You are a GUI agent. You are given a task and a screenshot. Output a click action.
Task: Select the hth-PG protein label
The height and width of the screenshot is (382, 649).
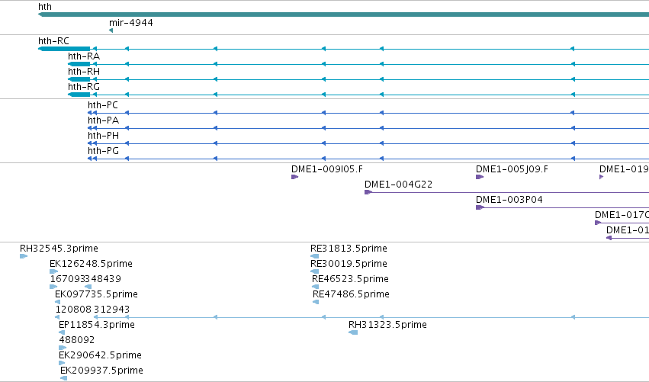103,151
